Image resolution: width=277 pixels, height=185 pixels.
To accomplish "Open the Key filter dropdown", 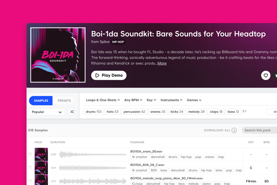I will click(x=151, y=100).
